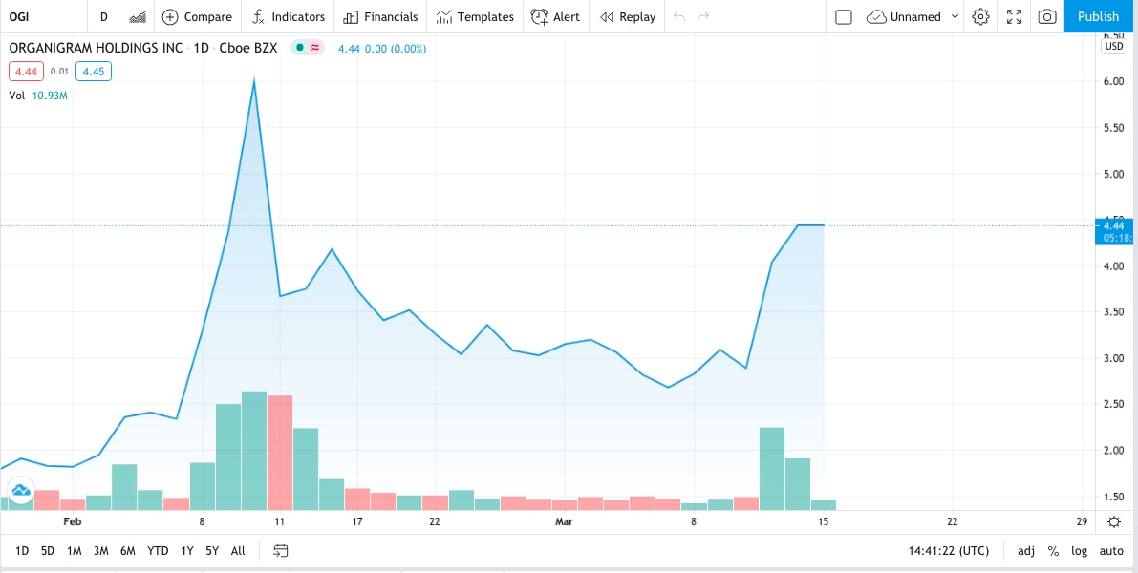Redo the last chart action

[x=702, y=16]
